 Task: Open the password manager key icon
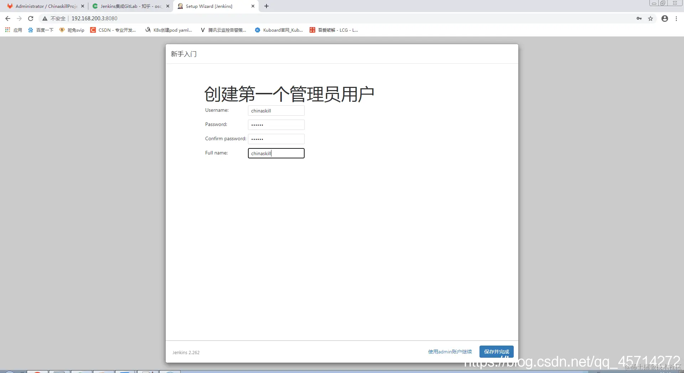tap(639, 18)
